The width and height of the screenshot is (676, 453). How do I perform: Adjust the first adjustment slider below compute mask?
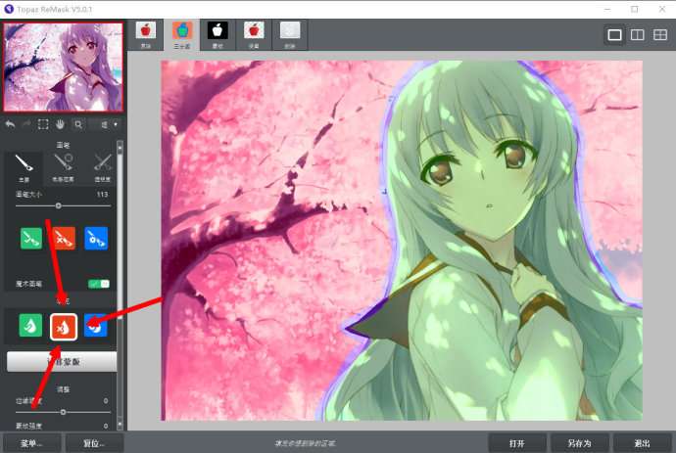pyautogui.click(x=63, y=412)
